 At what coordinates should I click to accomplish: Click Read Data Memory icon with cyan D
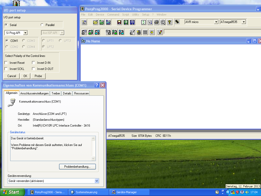click(97, 32)
